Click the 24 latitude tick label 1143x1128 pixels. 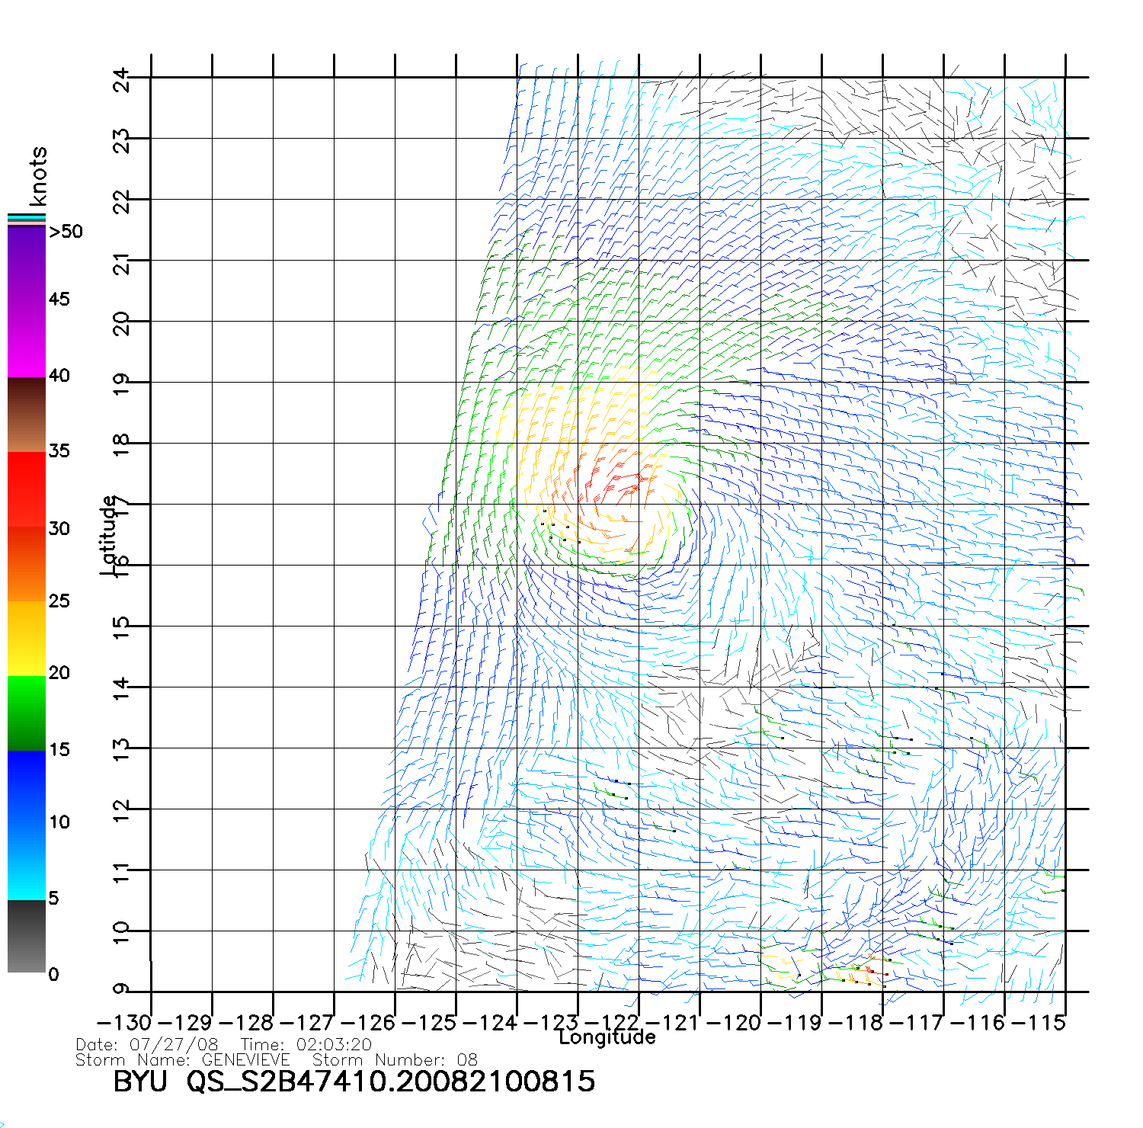122,79
